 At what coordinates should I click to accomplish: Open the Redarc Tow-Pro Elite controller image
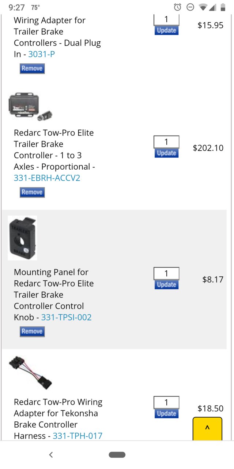click(x=30, y=106)
